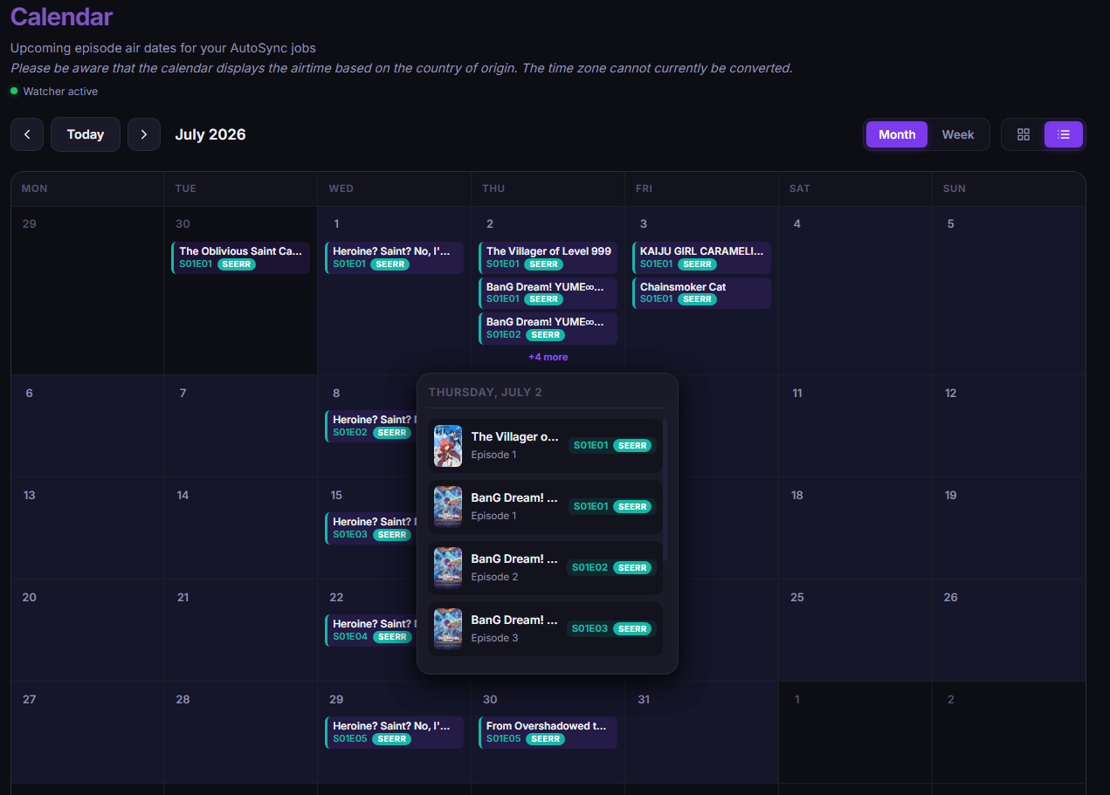
Task: Open BanG Dream! S01E01 event in July 2 cell
Action: click(x=548, y=293)
